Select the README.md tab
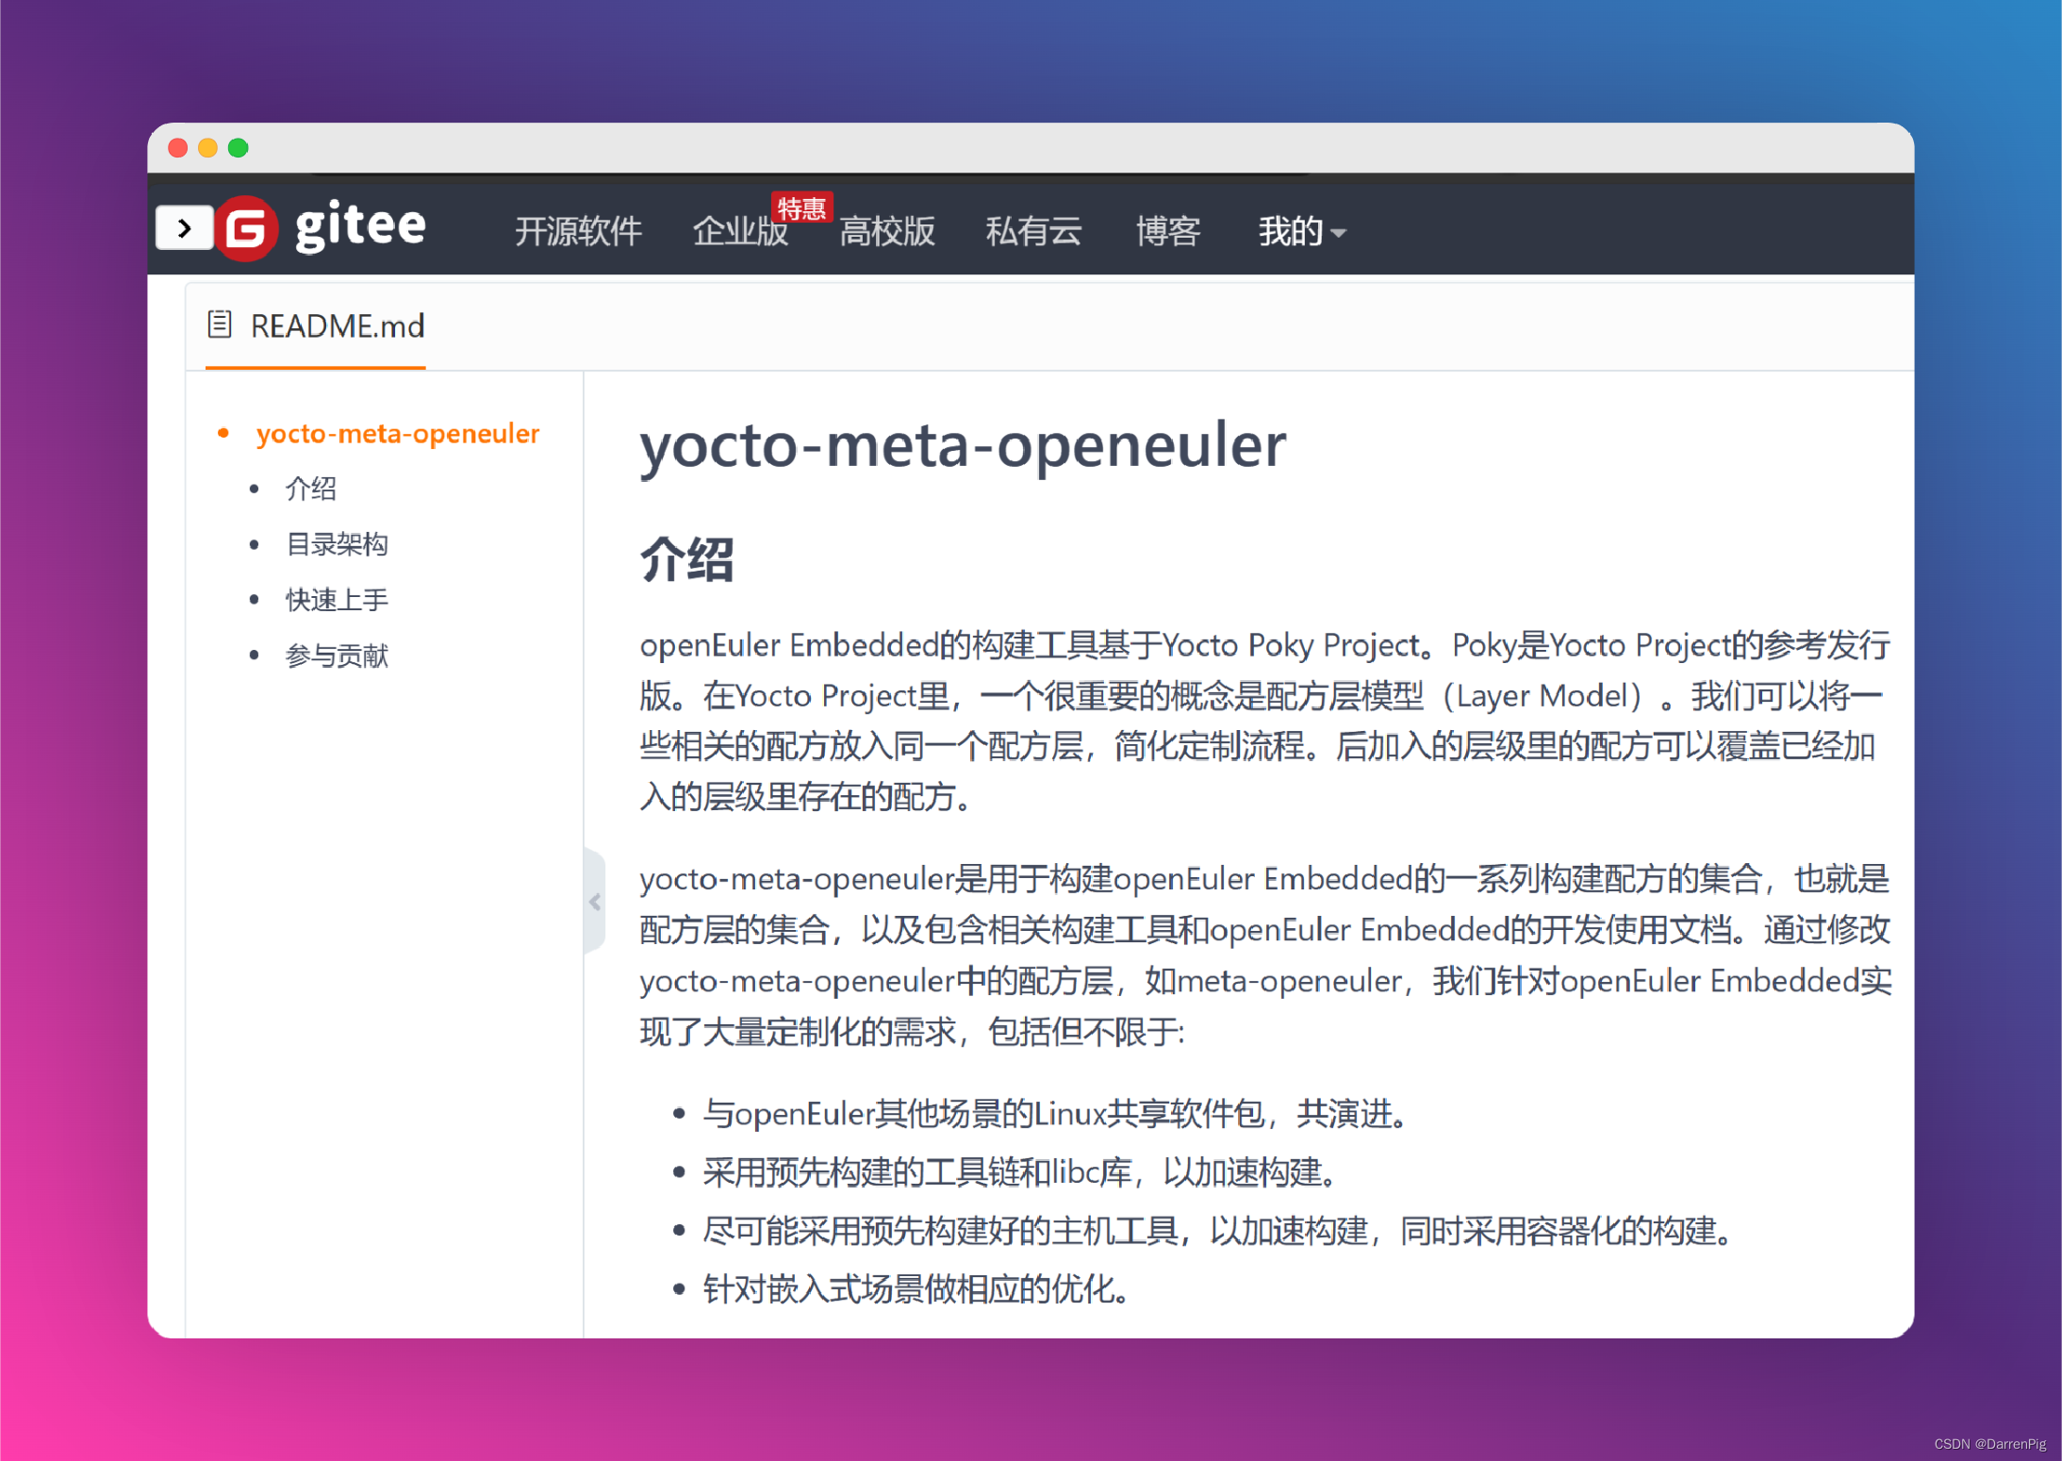This screenshot has height=1461, width=2062. pos(316,326)
